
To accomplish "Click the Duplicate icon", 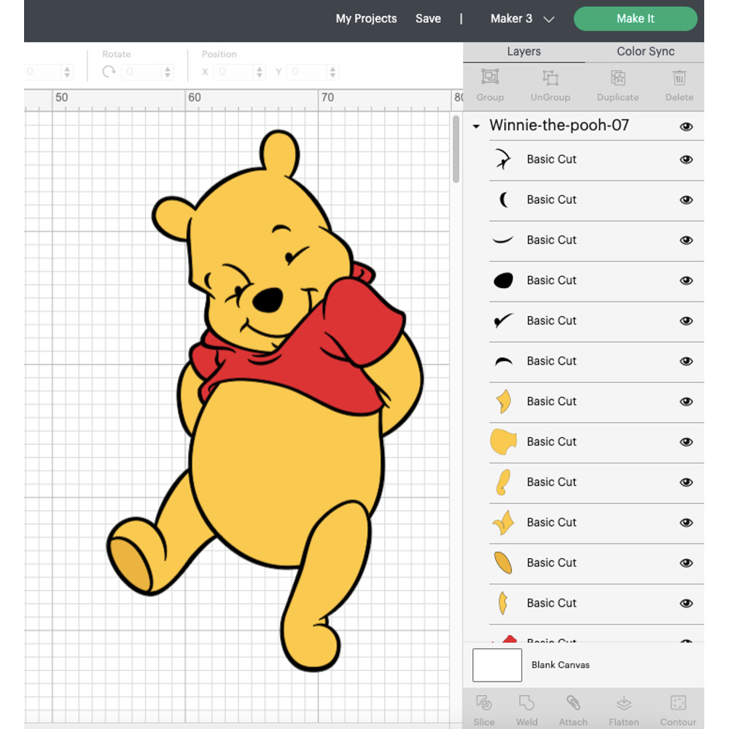I will (617, 86).
